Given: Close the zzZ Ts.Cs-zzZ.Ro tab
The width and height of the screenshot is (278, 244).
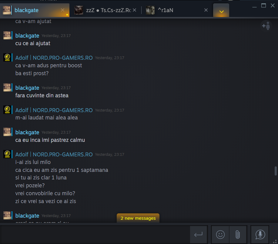Looking at the screenshot, I should click(134, 10).
